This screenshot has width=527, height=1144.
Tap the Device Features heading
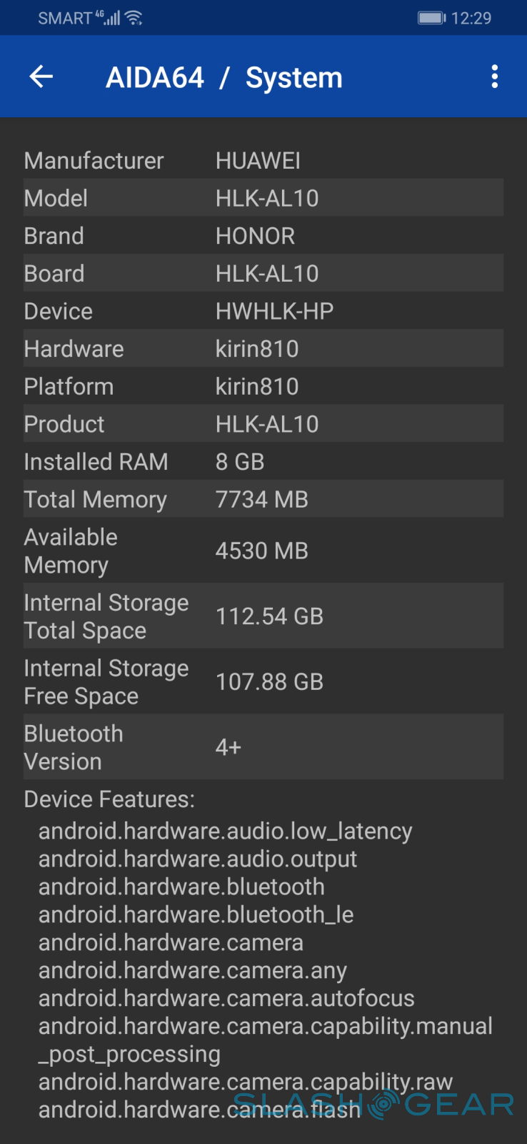pyautogui.click(x=109, y=799)
